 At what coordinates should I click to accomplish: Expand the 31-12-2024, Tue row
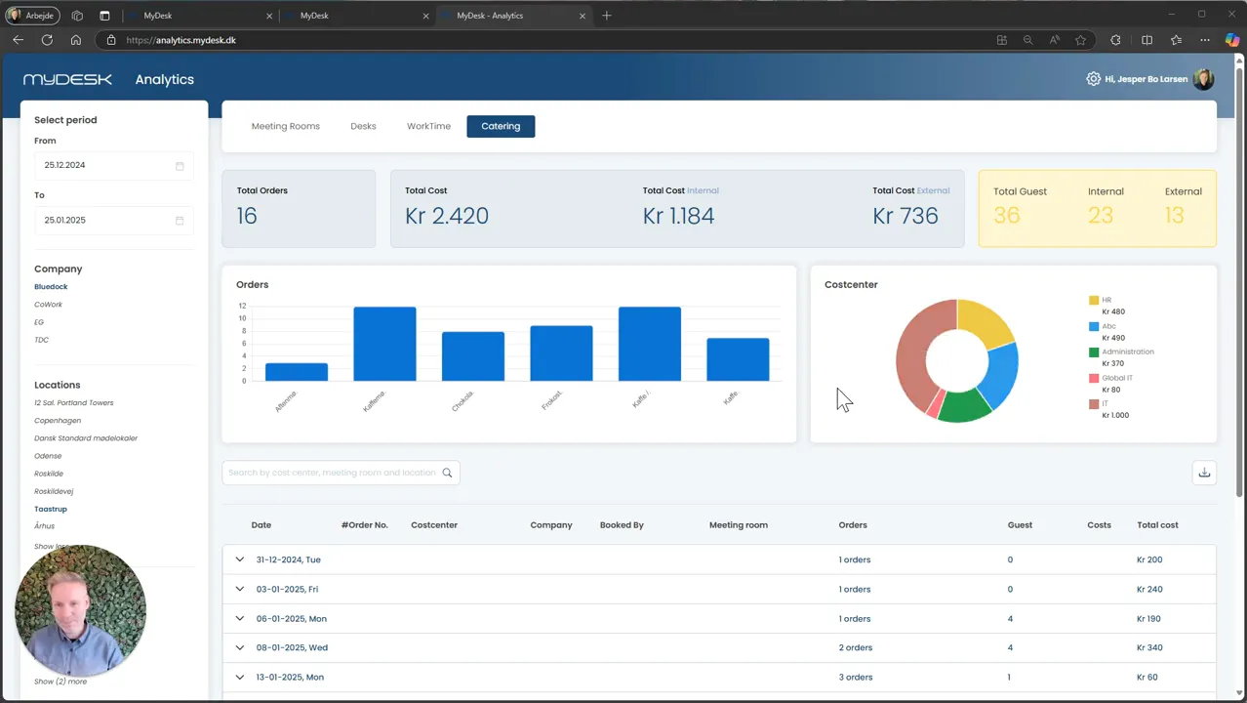(x=240, y=559)
